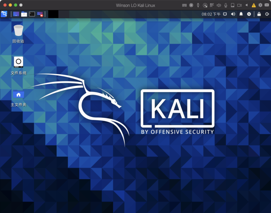Click the Show Desktop panel launcher
Image resolution: width=271 pixels, height=213 pixels.
click(x=16, y=14)
